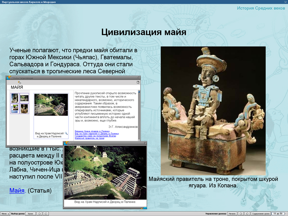Open link 'Майяский правитель на троне'
The width and height of the screenshot is (288, 216).
(x=89, y=138)
